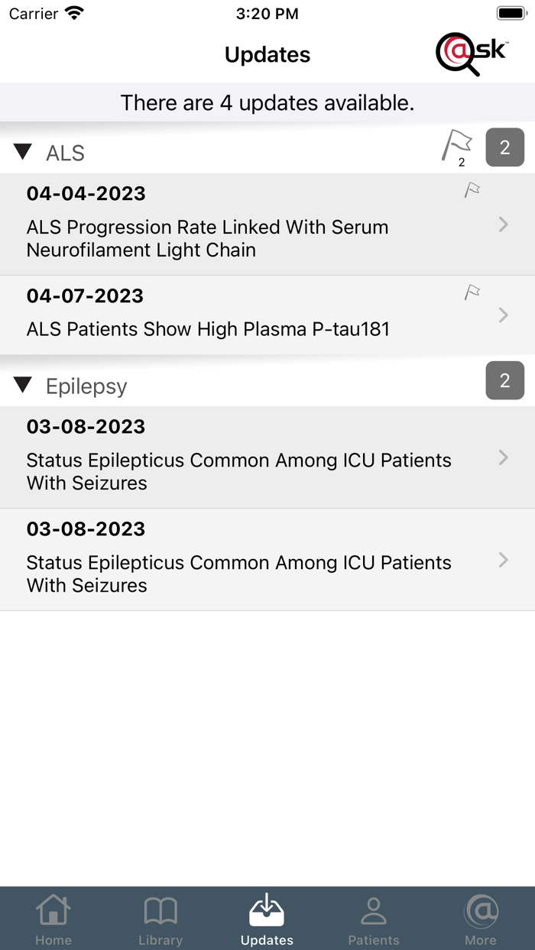535x950 pixels.
Task: Tap the battery indicator in the status bar
Action: pyautogui.click(x=511, y=12)
